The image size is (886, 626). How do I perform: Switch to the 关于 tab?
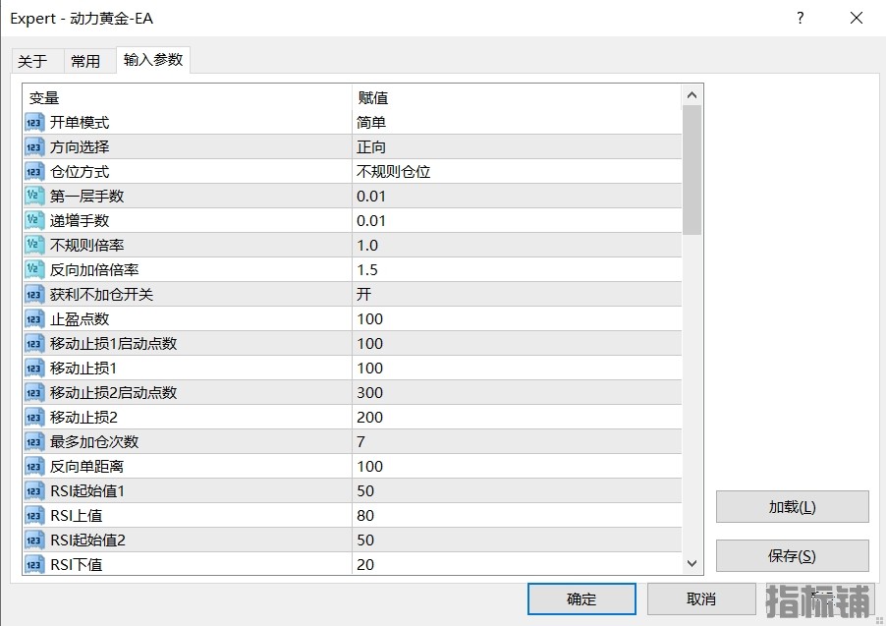tap(32, 61)
